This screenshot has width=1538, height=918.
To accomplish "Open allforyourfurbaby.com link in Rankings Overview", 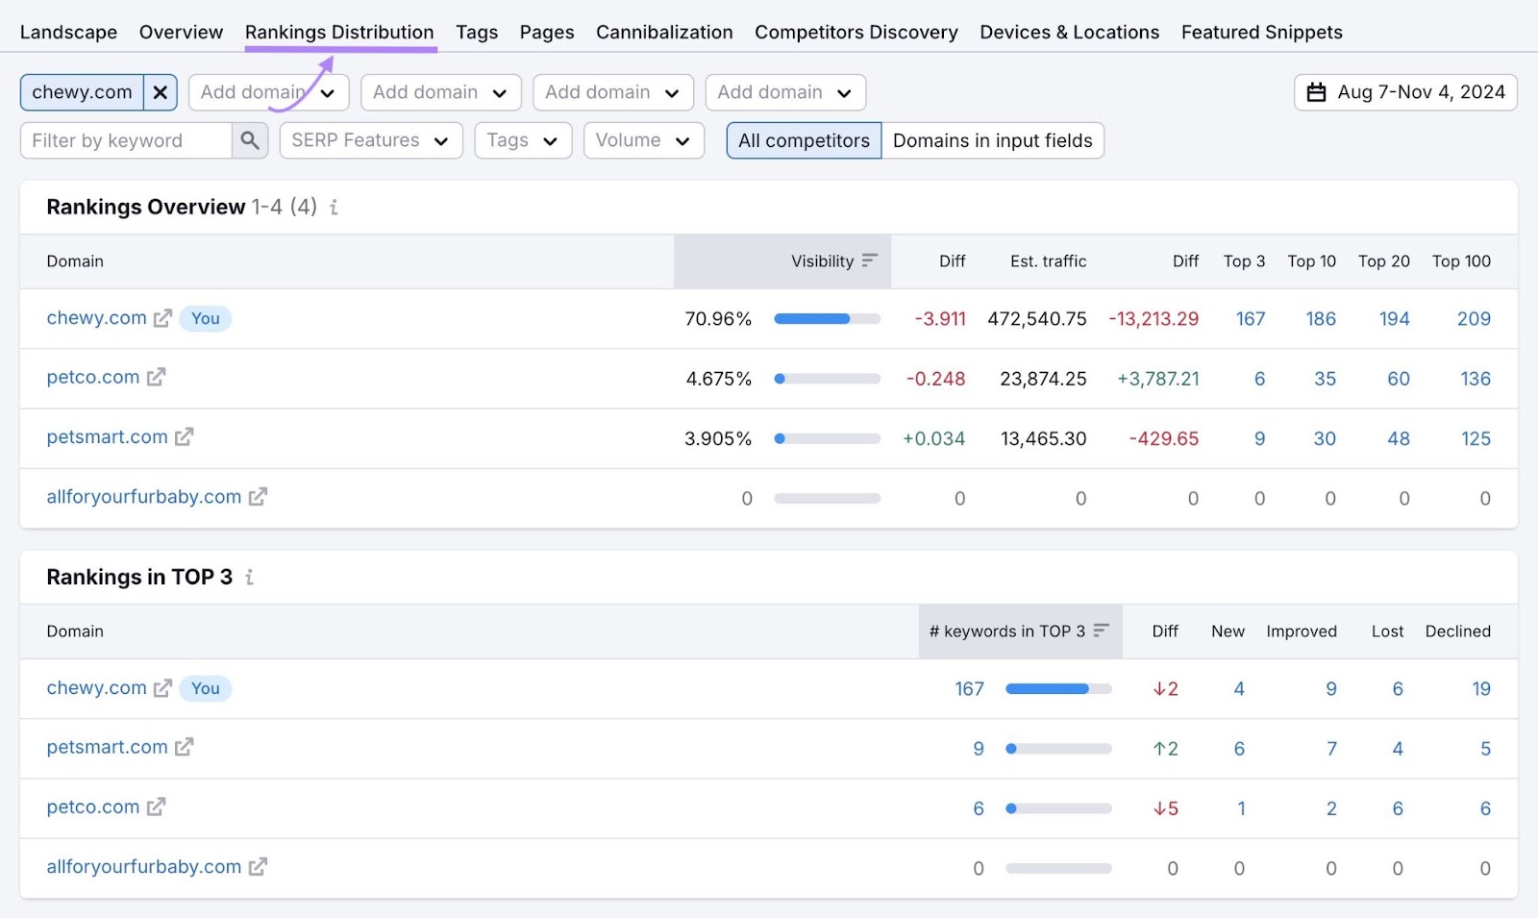I will point(143,497).
